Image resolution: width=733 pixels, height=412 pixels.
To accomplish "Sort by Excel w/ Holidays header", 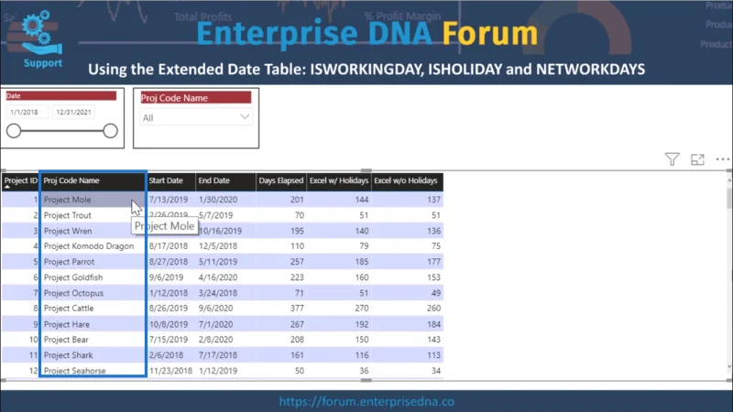I will (339, 180).
